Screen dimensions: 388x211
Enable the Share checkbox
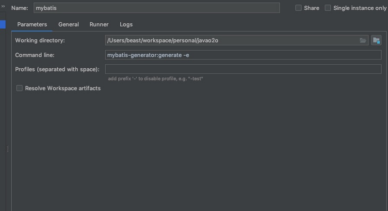(x=299, y=8)
